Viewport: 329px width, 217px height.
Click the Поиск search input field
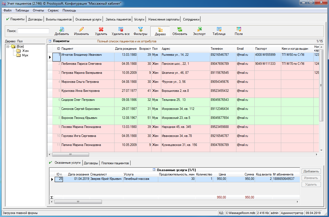click(x=33, y=31)
